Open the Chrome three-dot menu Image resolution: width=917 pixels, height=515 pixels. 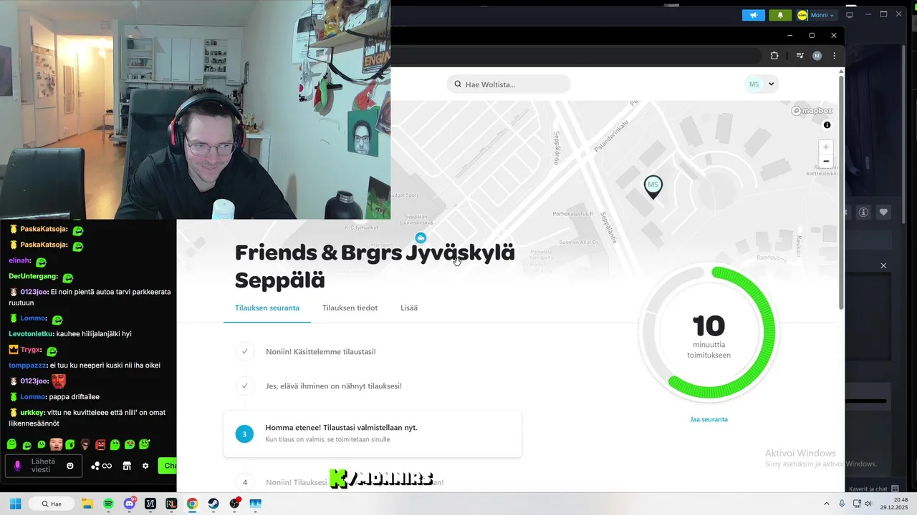click(834, 56)
